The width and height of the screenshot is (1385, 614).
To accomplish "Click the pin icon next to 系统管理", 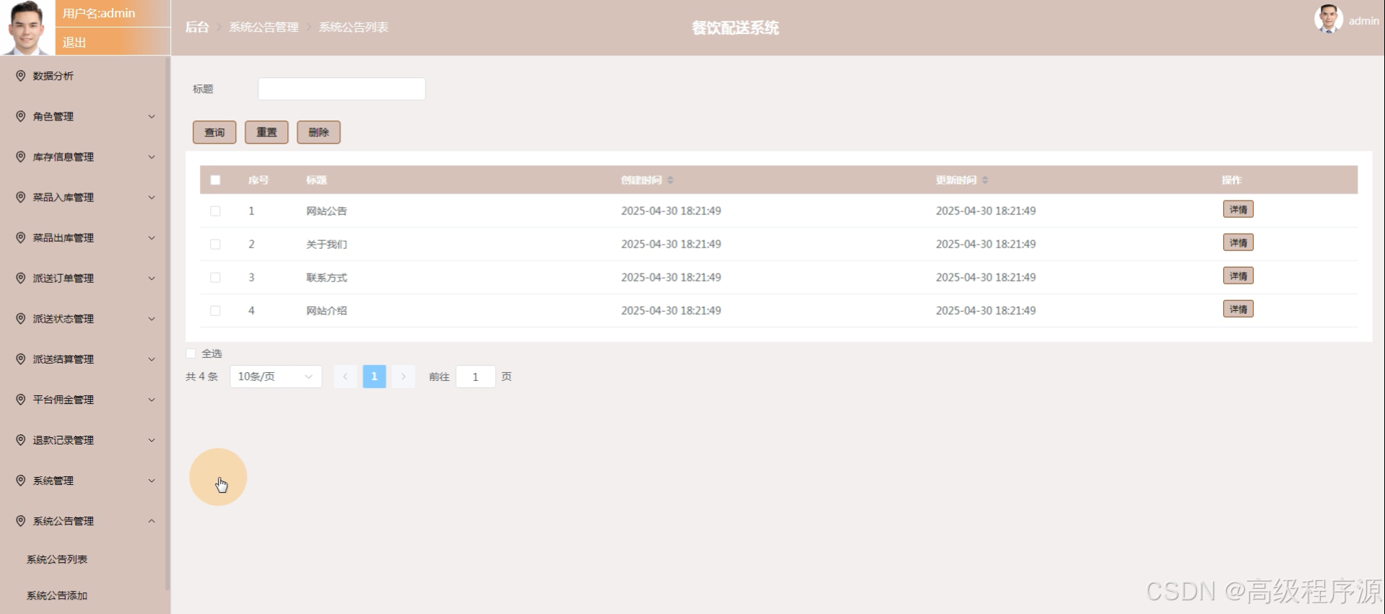I will coord(20,480).
